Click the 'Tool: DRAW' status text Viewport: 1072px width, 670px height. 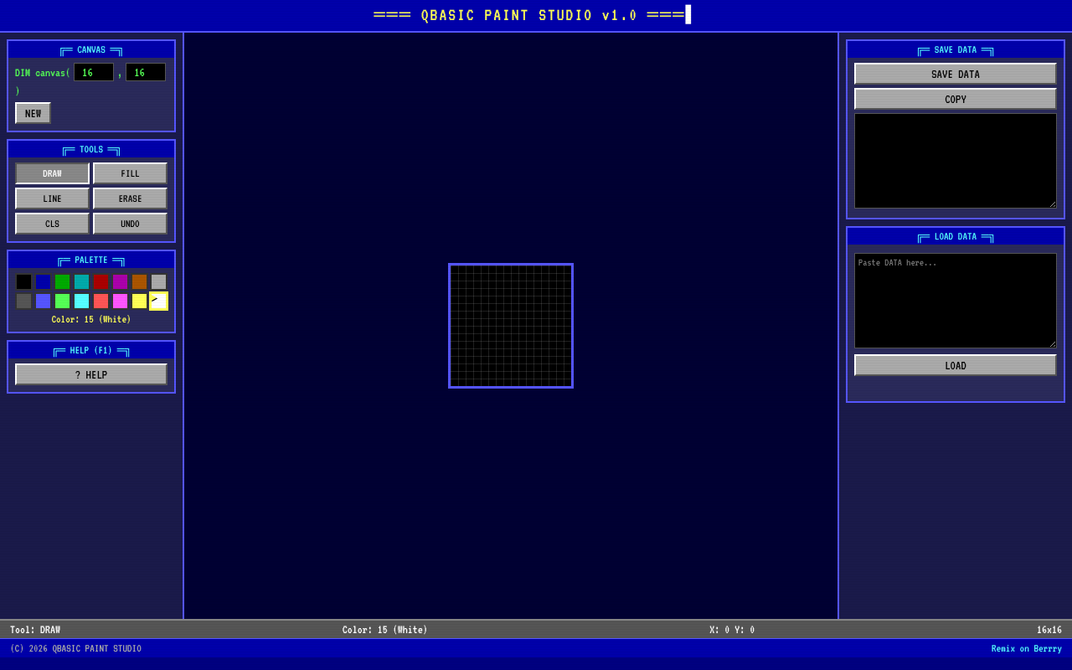[35, 630]
